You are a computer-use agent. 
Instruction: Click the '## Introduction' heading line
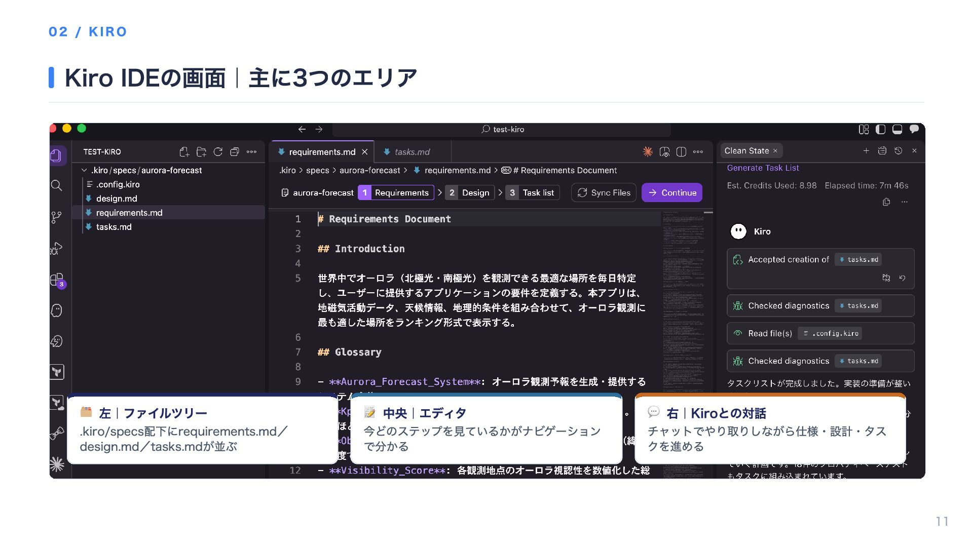point(361,249)
